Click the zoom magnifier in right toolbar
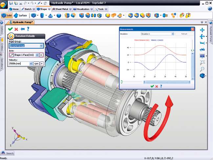The width and height of the screenshot is (213, 160). [202, 69]
